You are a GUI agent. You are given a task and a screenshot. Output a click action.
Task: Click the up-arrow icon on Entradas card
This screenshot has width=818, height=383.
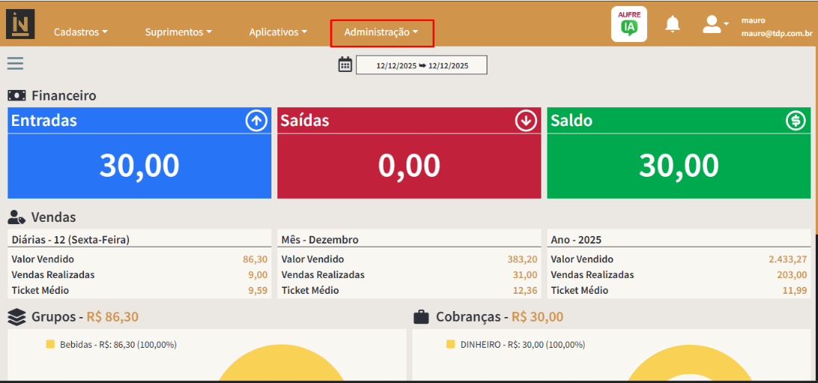click(256, 121)
